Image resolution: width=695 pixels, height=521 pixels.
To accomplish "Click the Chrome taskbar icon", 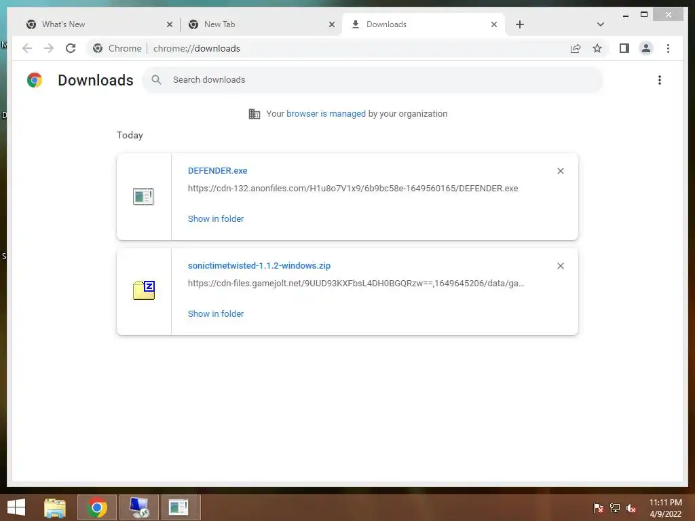I will click(x=97, y=507).
